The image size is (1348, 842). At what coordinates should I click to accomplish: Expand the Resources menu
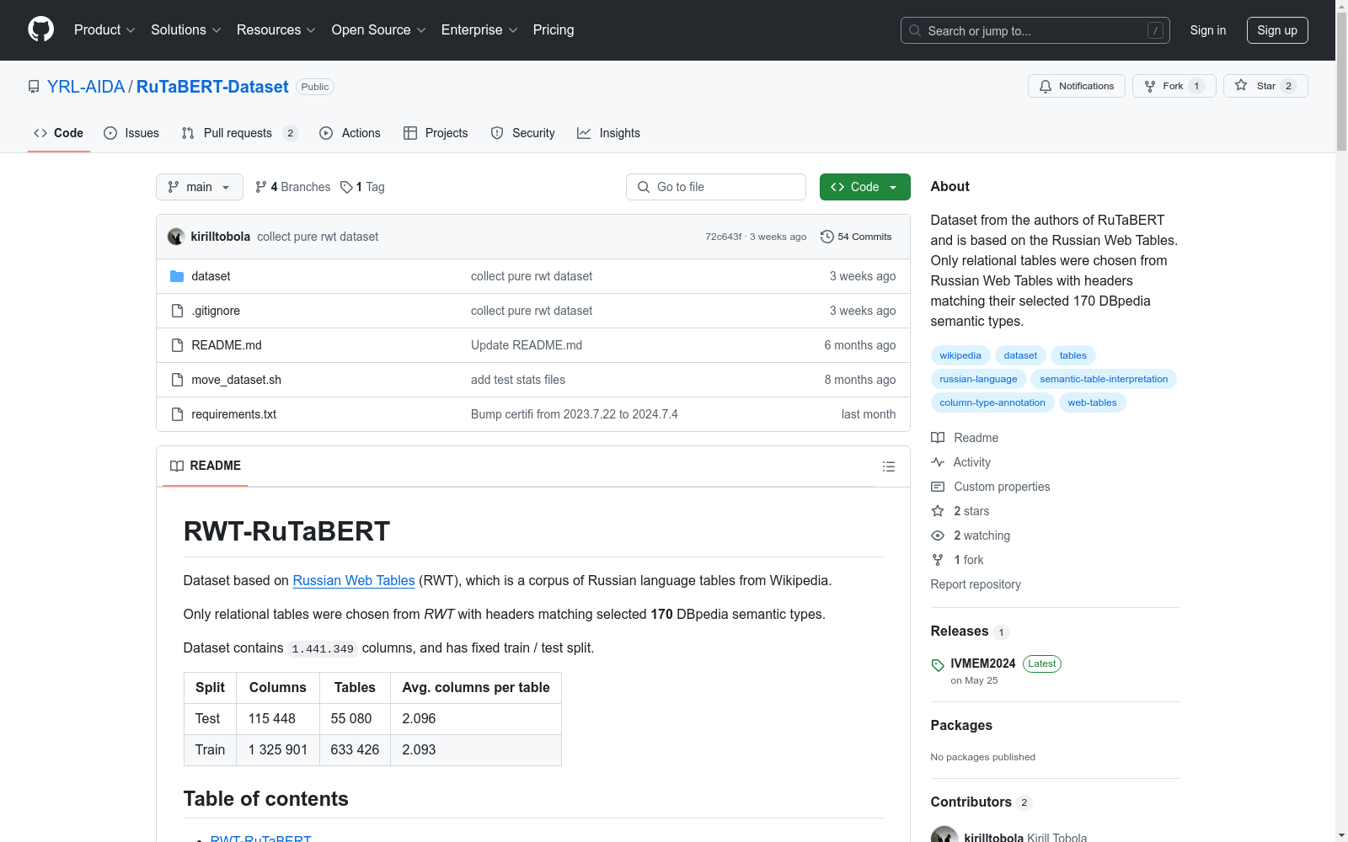[x=276, y=30]
